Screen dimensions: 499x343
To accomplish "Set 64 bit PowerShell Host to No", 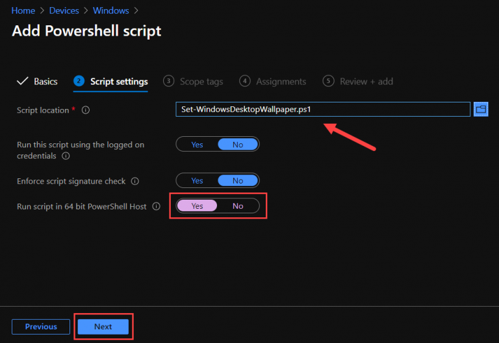I will 238,206.
